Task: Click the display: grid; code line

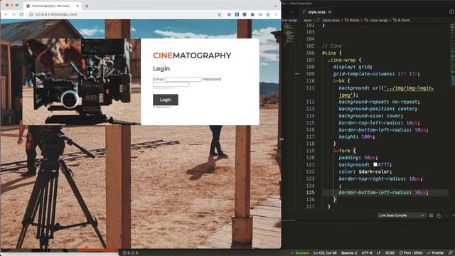Action: [353, 67]
